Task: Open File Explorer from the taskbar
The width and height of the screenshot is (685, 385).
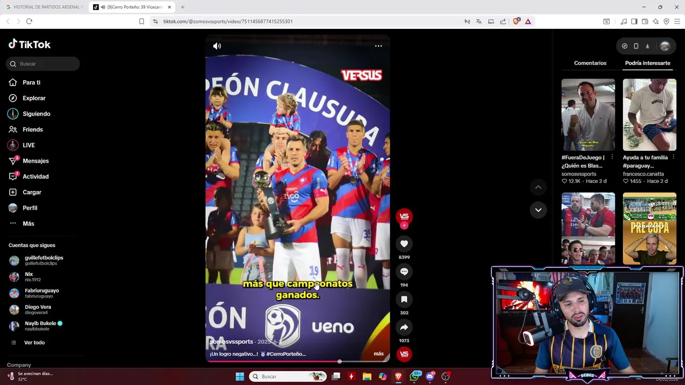Action: click(367, 376)
